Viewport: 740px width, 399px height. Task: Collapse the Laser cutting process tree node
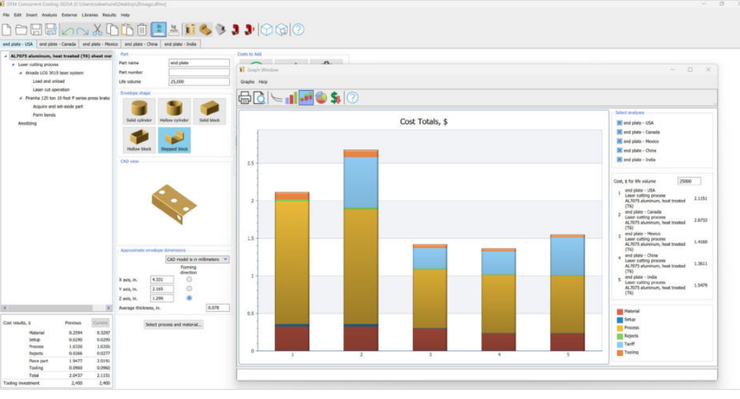tap(13, 64)
